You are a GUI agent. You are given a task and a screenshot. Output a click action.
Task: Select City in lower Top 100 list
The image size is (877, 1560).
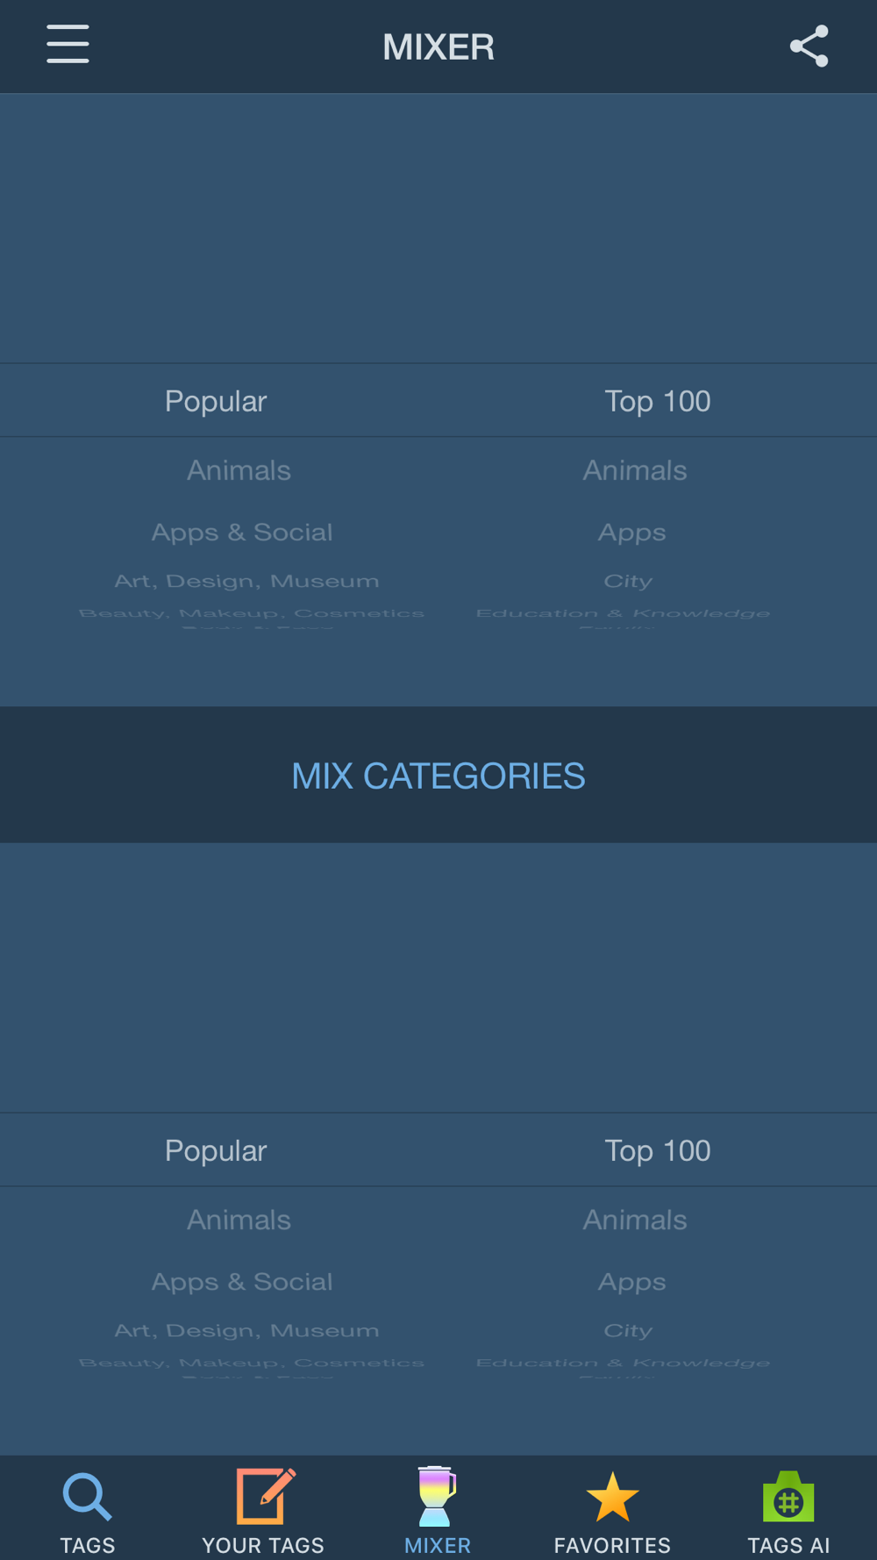tap(628, 1330)
